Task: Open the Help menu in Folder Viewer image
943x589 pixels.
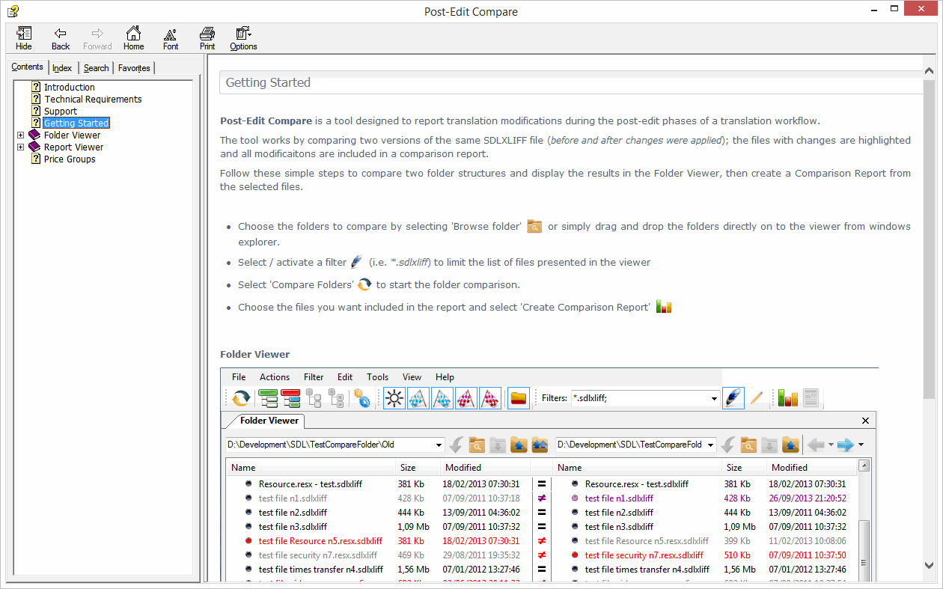Action: (x=445, y=377)
